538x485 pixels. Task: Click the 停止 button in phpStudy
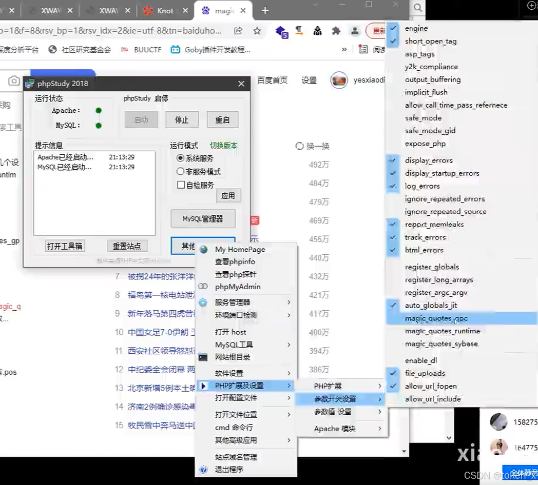pos(182,120)
